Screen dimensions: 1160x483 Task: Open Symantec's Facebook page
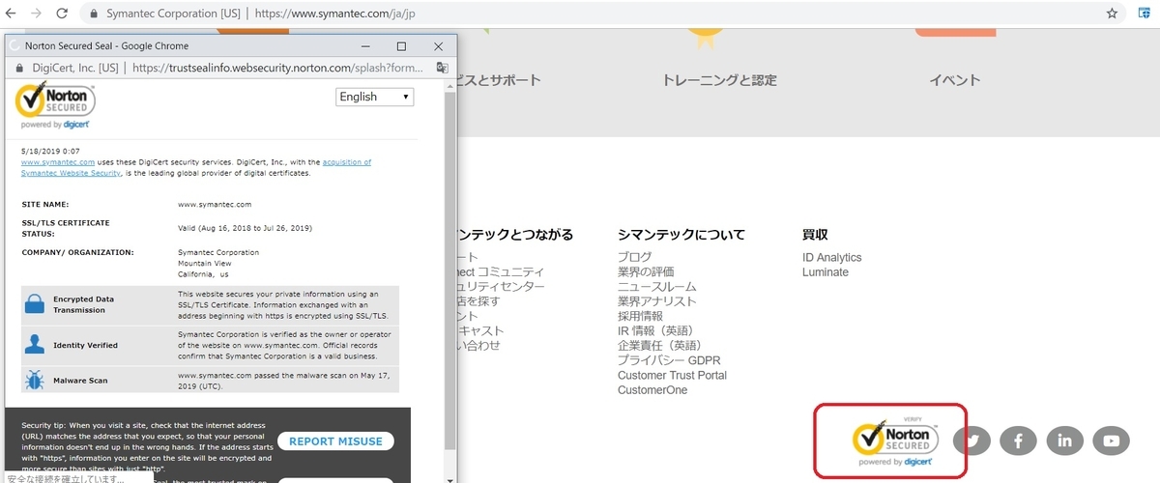1018,440
